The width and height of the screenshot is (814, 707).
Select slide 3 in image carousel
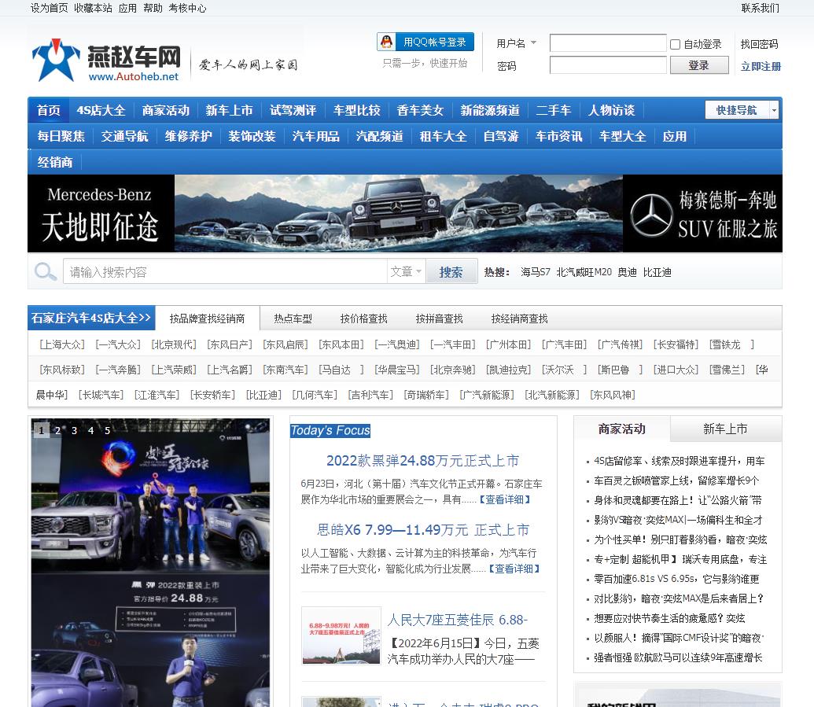[74, 430]
